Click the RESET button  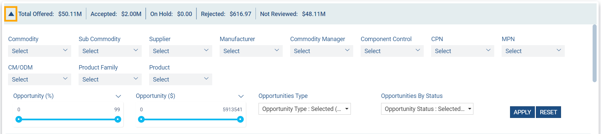(548, 112)
